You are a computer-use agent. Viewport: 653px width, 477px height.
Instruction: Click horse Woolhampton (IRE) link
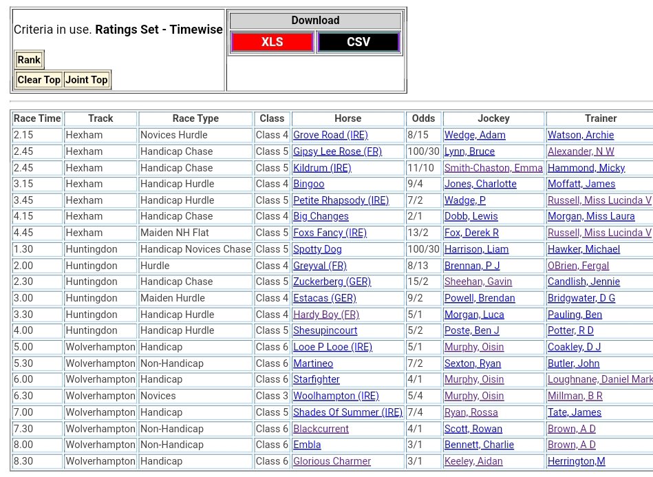(336, 396)
